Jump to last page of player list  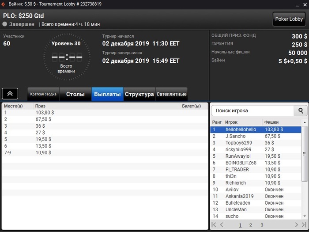(304, 224)
